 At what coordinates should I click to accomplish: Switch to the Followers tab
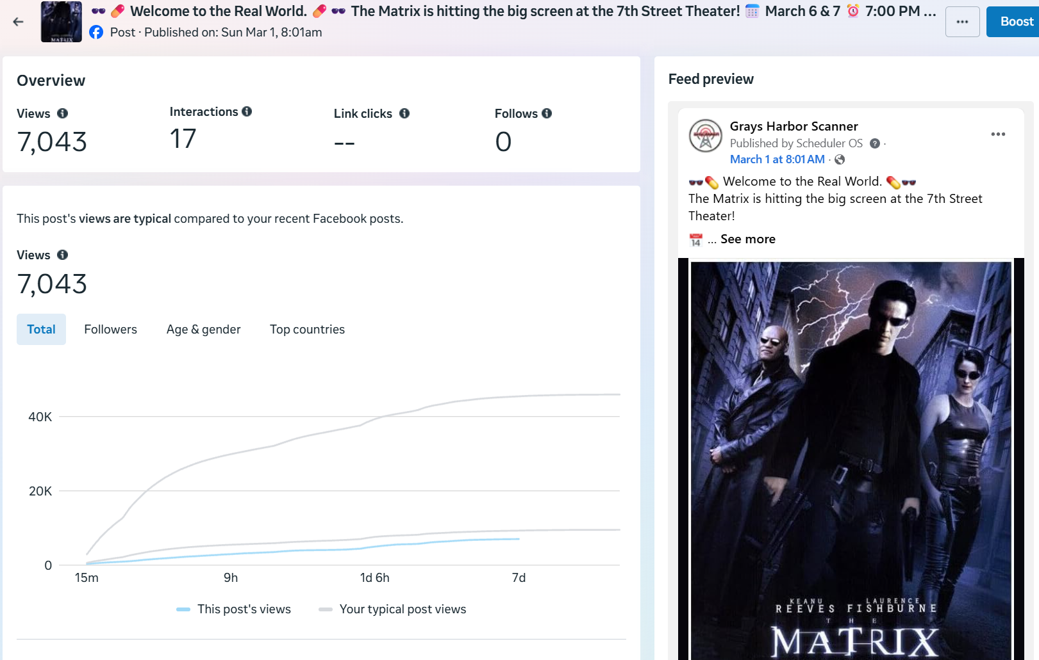[110, 329]
